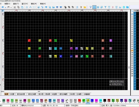Image resolution: width=139 pixels, height=107 pixels.
Task: Toggle the highlighted row 17 in right panel
Action: coord(132,51)
